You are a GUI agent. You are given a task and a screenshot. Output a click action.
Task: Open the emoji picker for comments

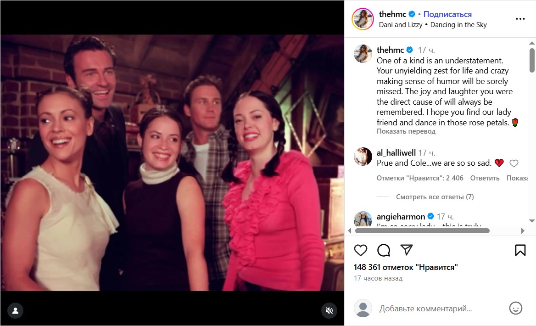[x=516, y=308]
